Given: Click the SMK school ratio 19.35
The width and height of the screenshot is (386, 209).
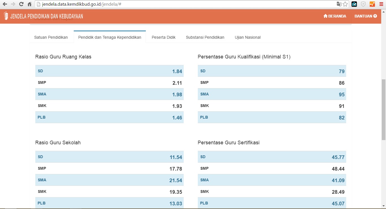Looking at the screenshot, I should 176,192.
